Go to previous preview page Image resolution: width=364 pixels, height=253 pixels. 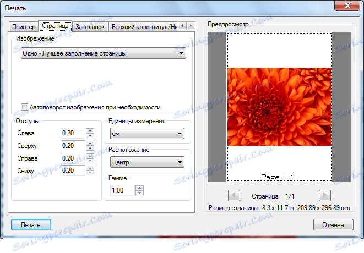click(234, 195)
